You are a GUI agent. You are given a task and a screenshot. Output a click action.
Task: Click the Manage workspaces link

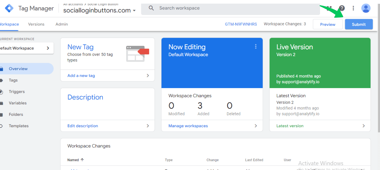click(x=188, y=126)
